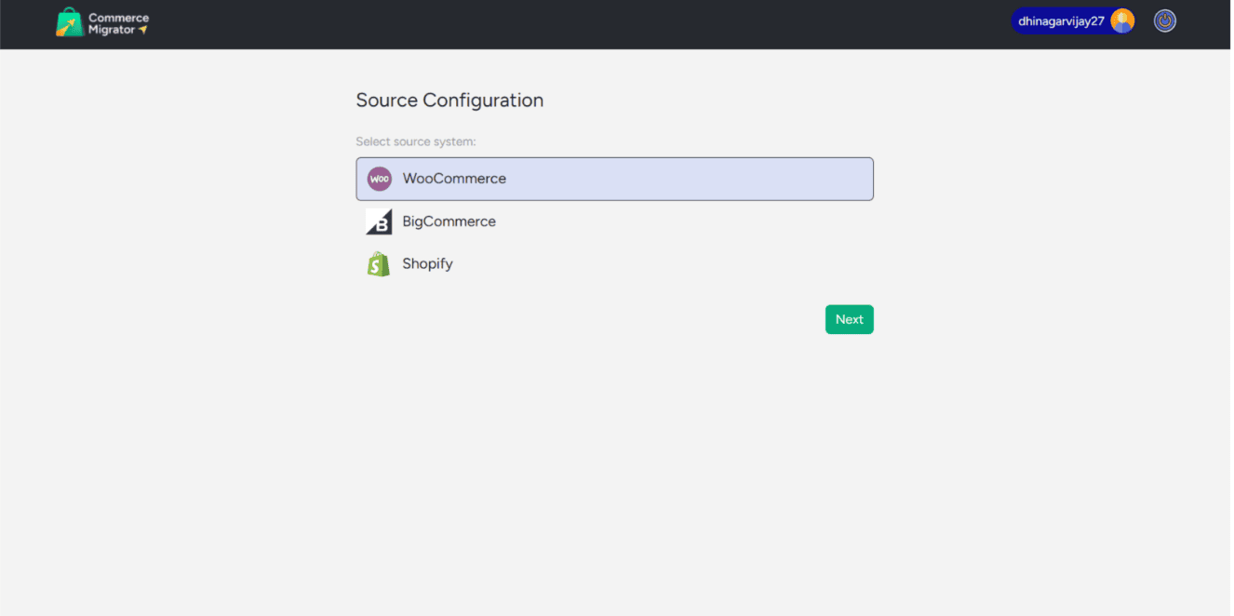The image size is (1234, 616).
Task: Click the Commerce Migrator brand text
Action: click(118, 23)
